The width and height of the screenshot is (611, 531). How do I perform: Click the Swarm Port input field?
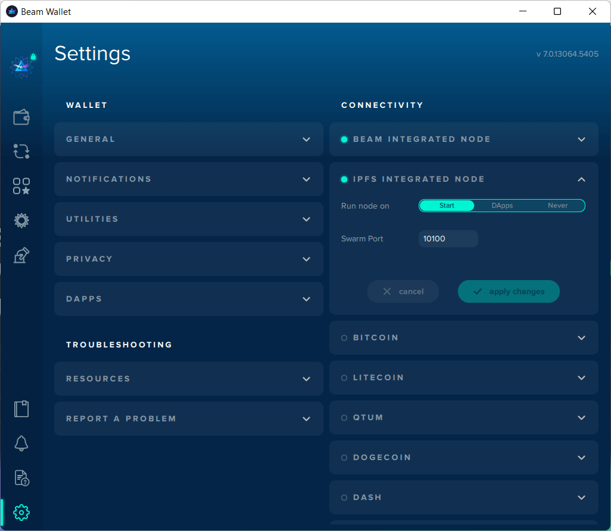click(x=448, y=239)
